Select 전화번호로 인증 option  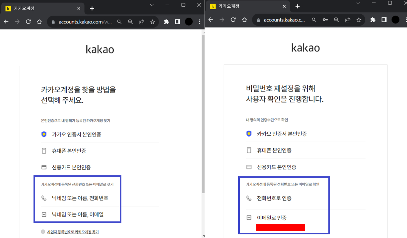(x=305, y=198)
